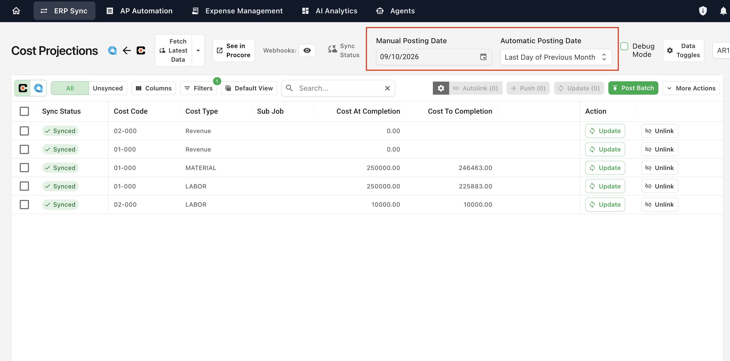Image resolution: width=730 pixels, height=361 pixels.
Task: Select the 01-000 MATERIAL row checkbox
Action: click(x=24, y=168)
